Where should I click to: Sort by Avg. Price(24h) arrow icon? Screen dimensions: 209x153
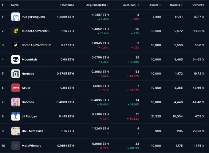coord(108,5)
